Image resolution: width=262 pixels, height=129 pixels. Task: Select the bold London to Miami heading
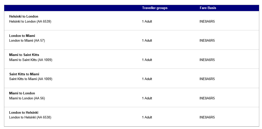[22, 36]
